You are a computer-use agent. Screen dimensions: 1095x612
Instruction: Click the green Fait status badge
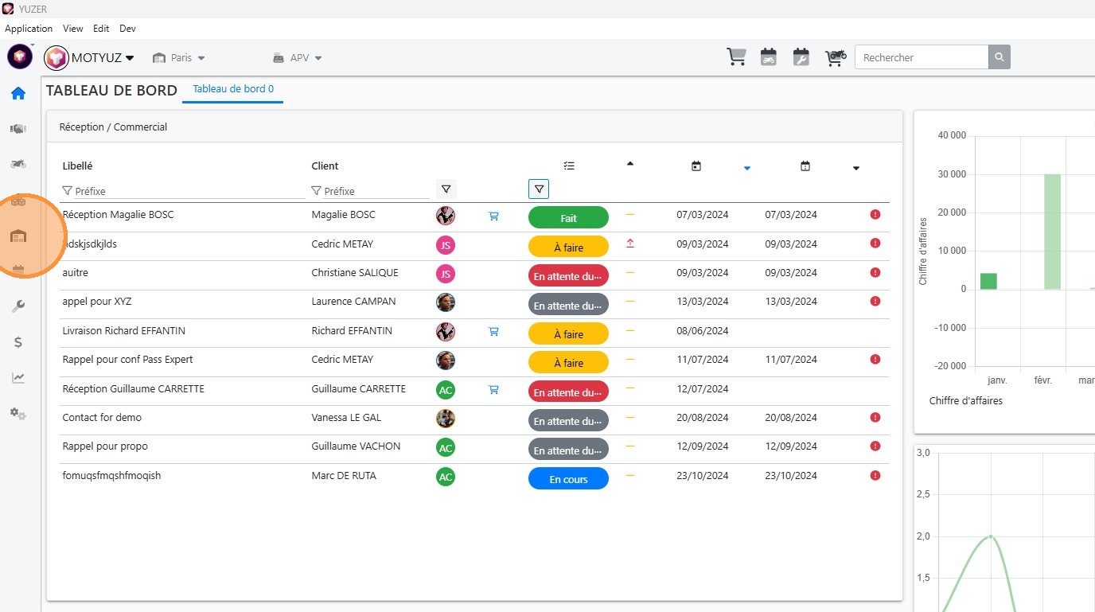click(x=568, y=218)
